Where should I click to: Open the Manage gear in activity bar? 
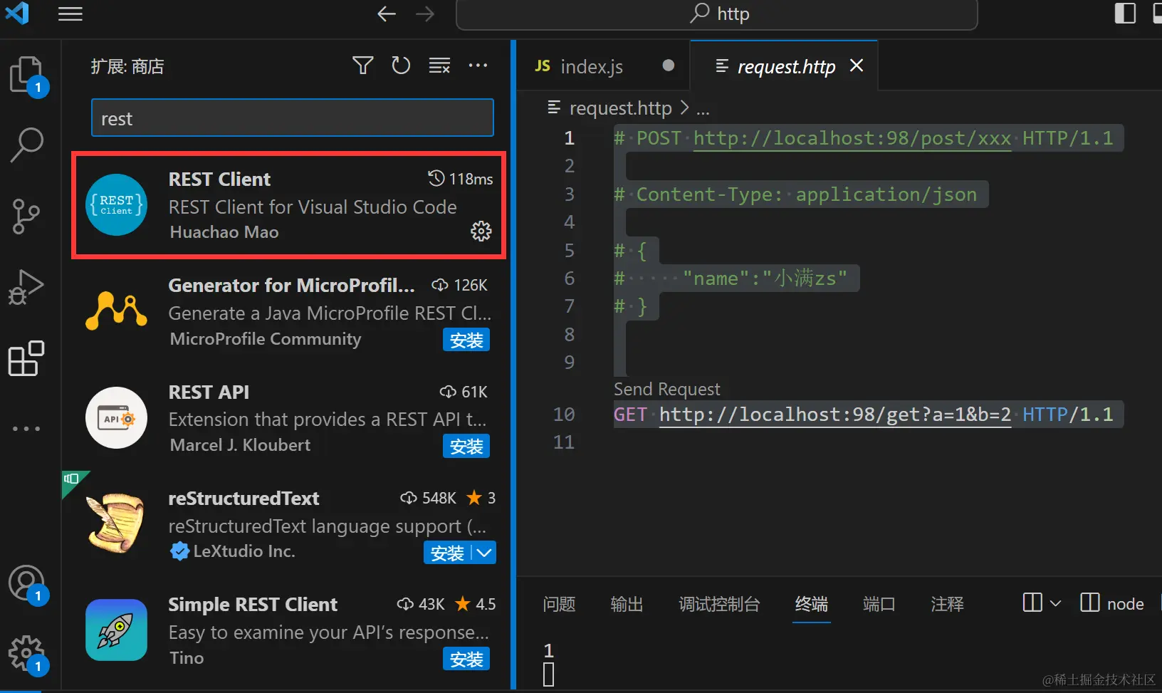pyautogui.click(x=26, y=653)
